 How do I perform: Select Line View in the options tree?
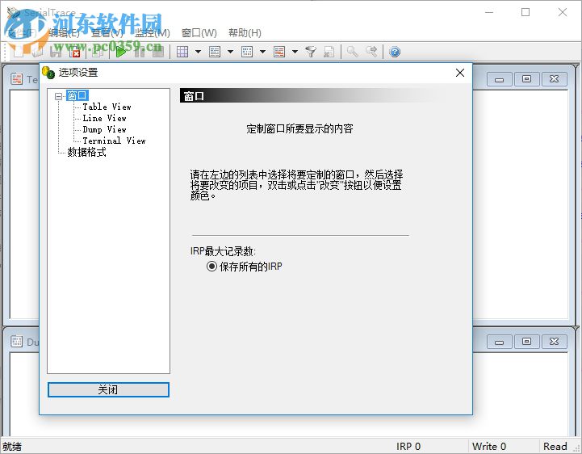(105, 118)
